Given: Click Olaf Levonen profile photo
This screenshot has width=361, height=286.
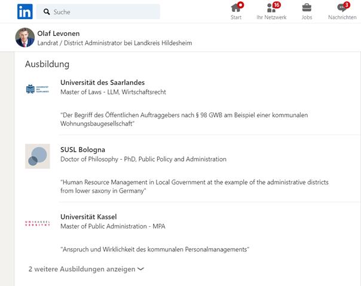Looking at the screenshot, I should (x=25, y=38).
